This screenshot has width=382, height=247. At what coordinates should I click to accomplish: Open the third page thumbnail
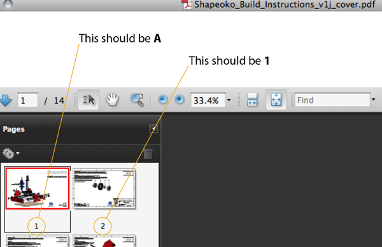pyautogui.click(x=38, y=241)
